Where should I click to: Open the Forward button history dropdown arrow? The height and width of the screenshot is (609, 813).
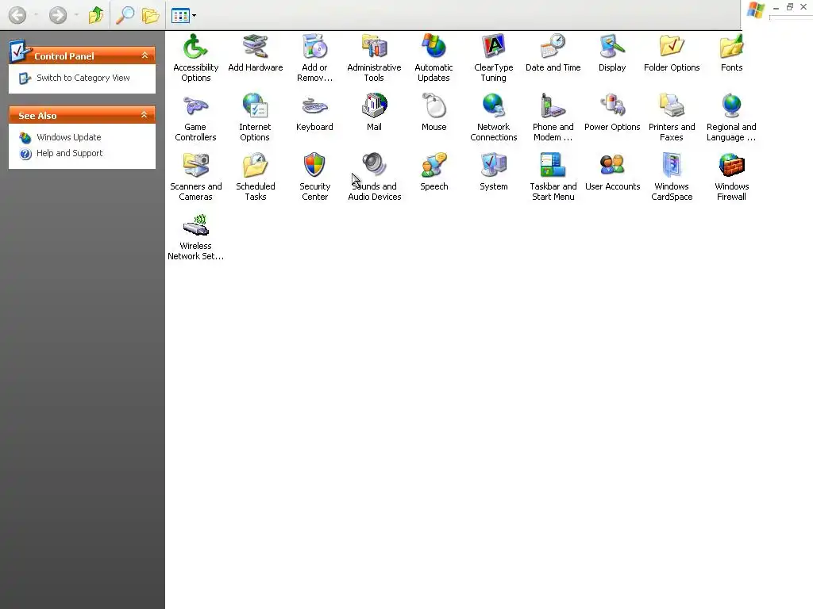[x=76, y=15]
